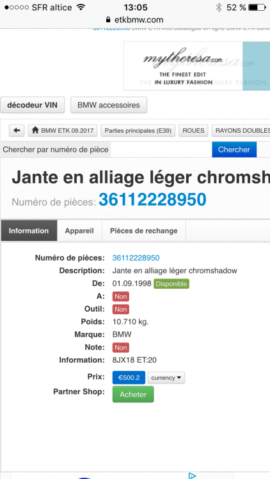This screenshot has width=270, height=479.
Task: Select the Information tab
Action: [x=29, y=231]
